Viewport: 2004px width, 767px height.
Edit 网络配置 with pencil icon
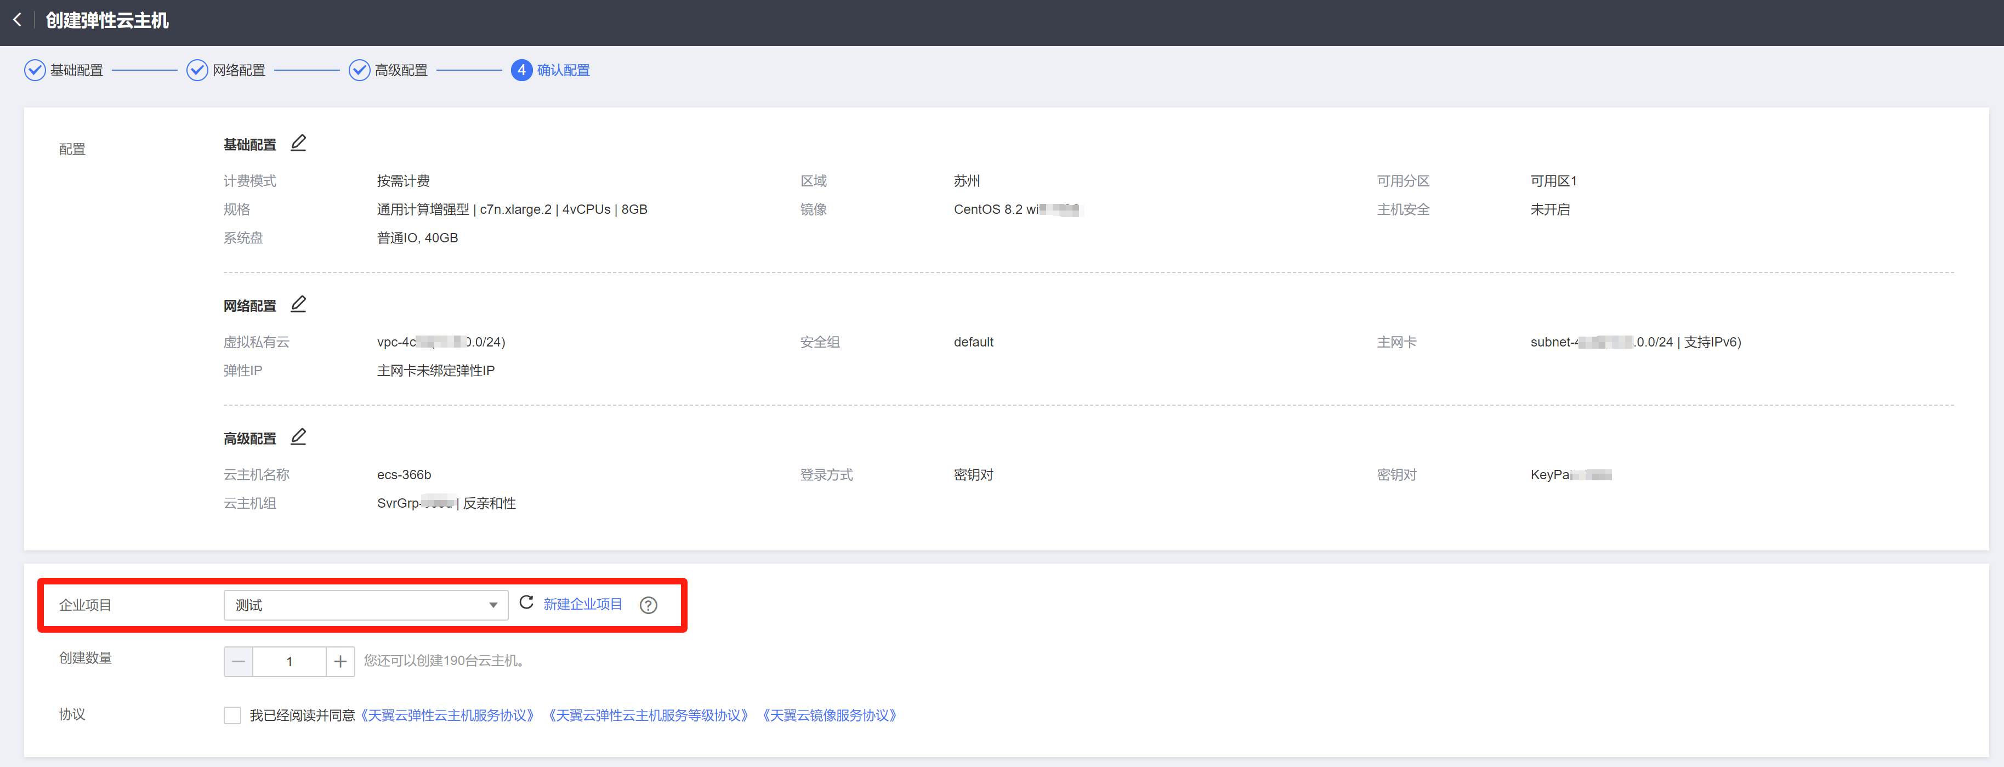coord(298,304)
